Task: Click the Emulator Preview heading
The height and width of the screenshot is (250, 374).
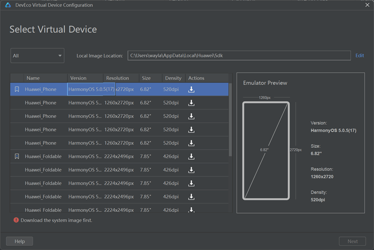Action: (265, 83)
